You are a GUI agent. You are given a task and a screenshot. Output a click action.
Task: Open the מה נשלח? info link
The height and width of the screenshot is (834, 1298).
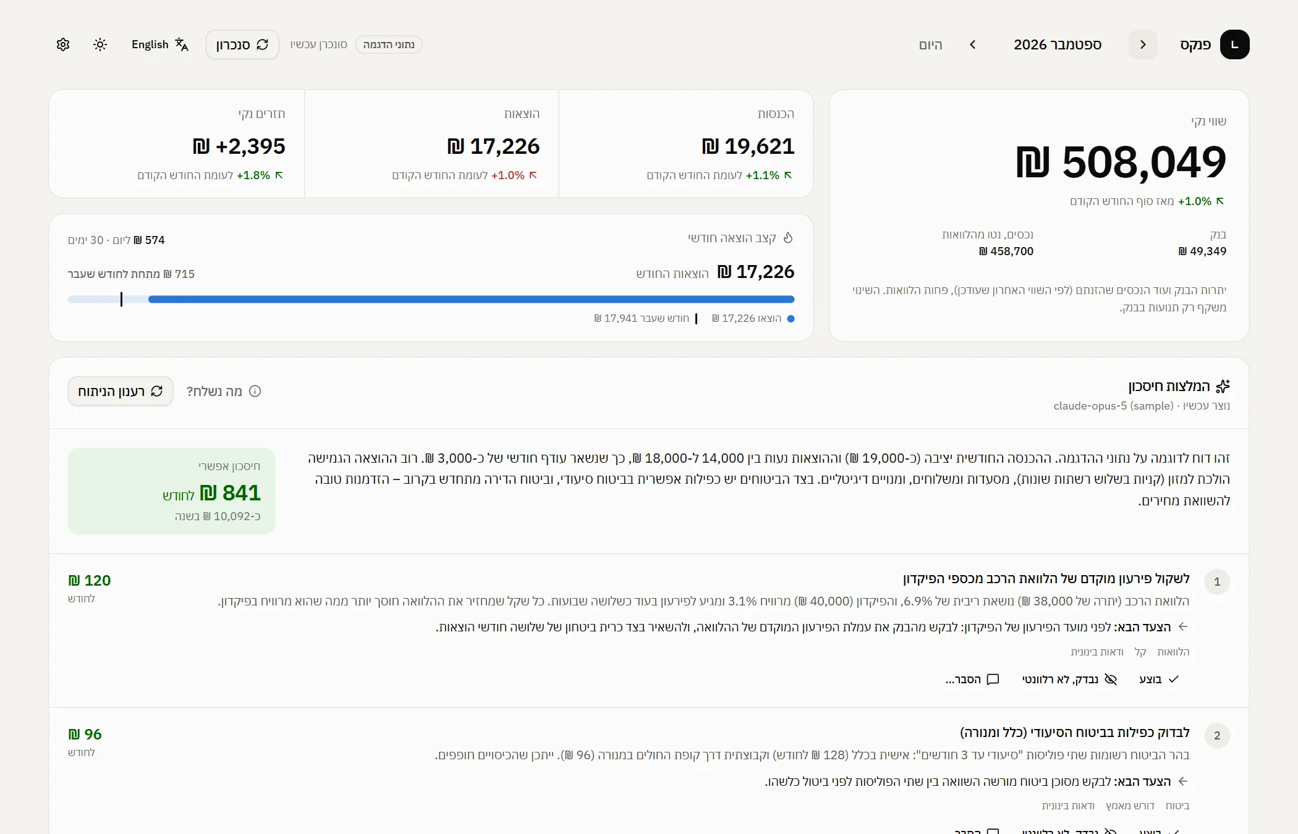click(x=224, y=391)
